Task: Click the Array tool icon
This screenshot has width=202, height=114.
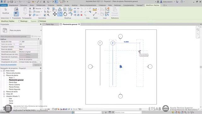Action: 75,12
